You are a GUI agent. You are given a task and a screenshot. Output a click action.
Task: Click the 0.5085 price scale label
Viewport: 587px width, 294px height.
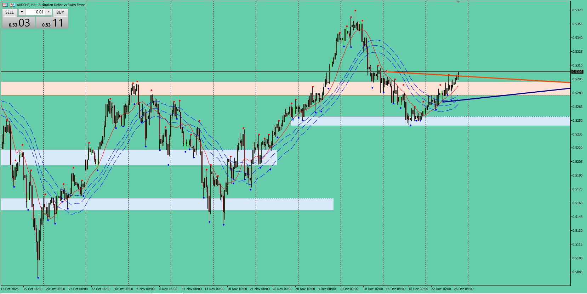click(578, 272)
